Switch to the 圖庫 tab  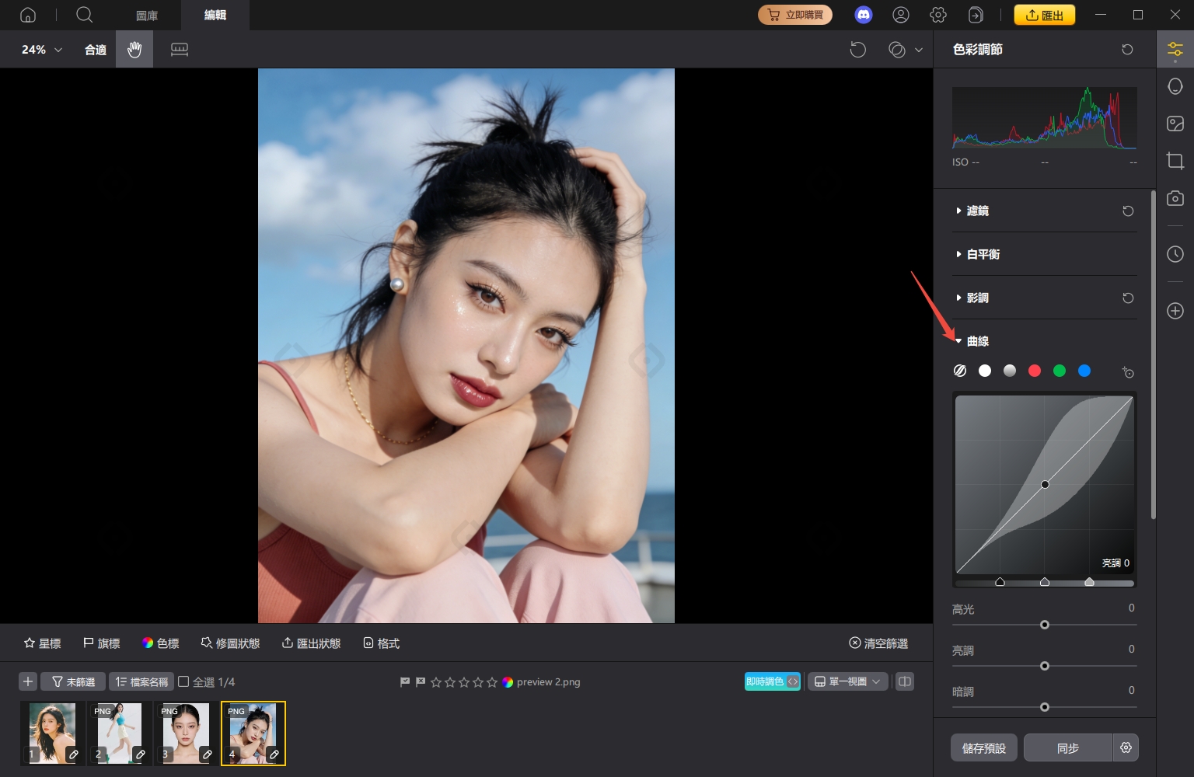tap(147, 15)
